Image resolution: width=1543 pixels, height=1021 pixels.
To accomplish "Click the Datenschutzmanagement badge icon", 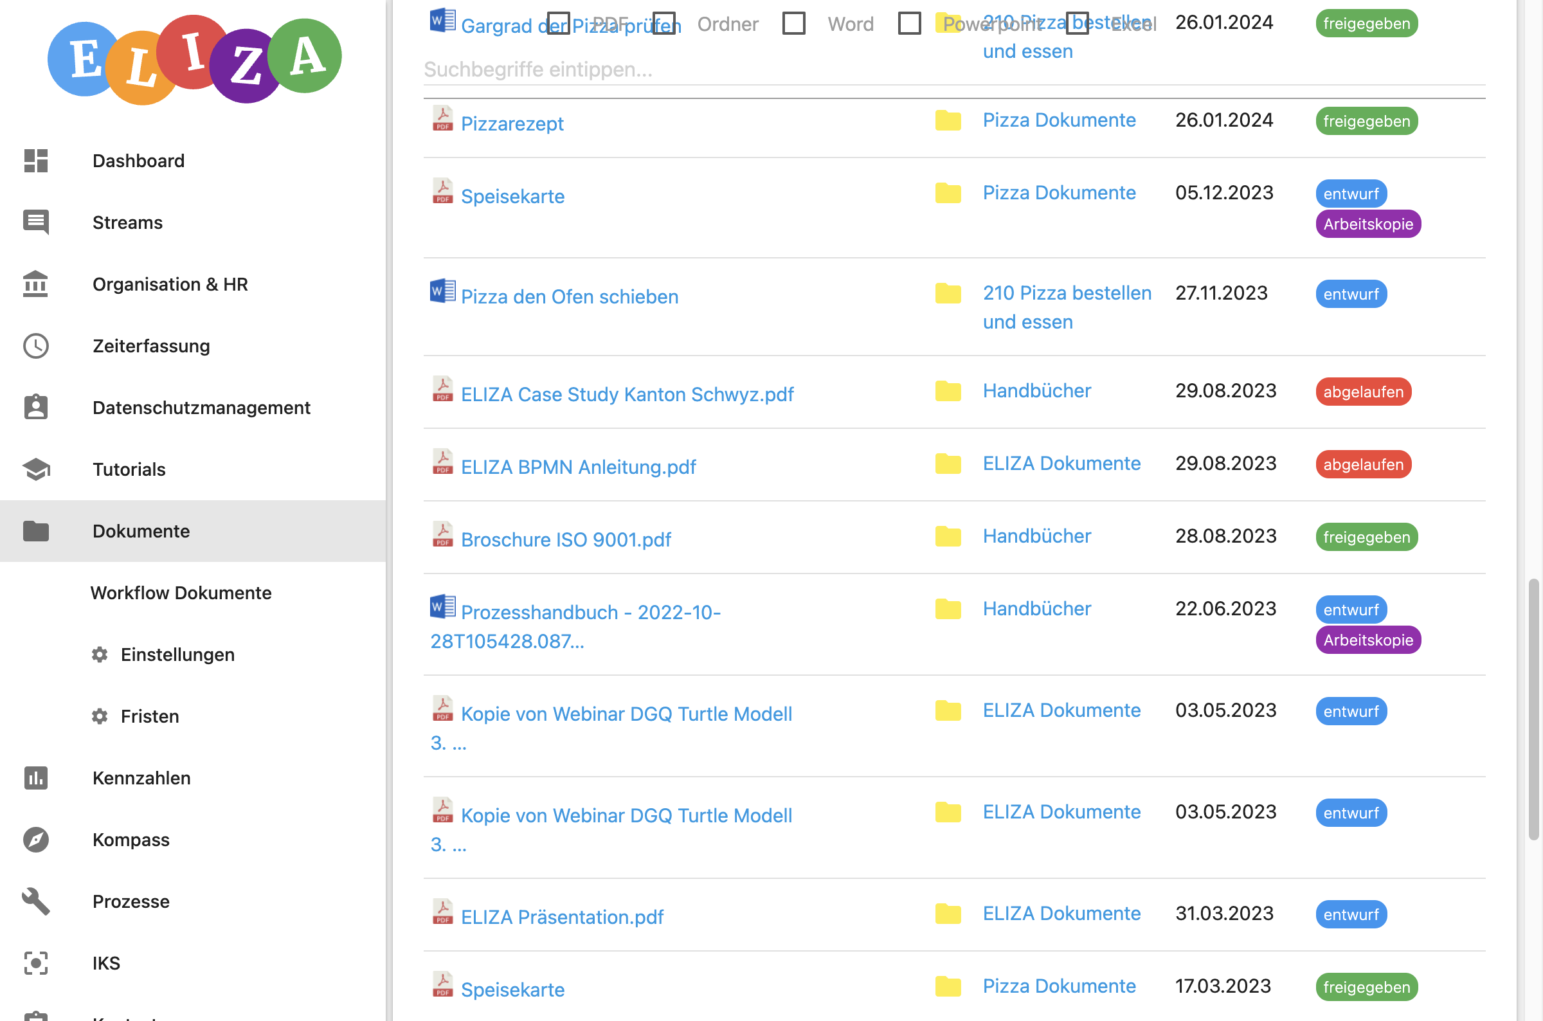I will [x=36, y=408].
